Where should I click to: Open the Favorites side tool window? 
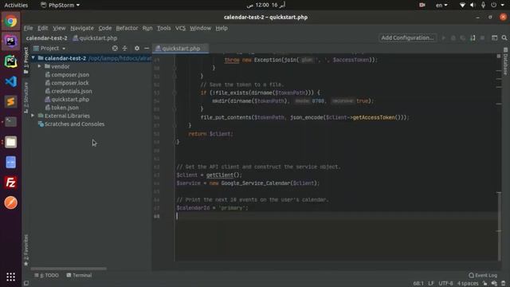(26, 250)
